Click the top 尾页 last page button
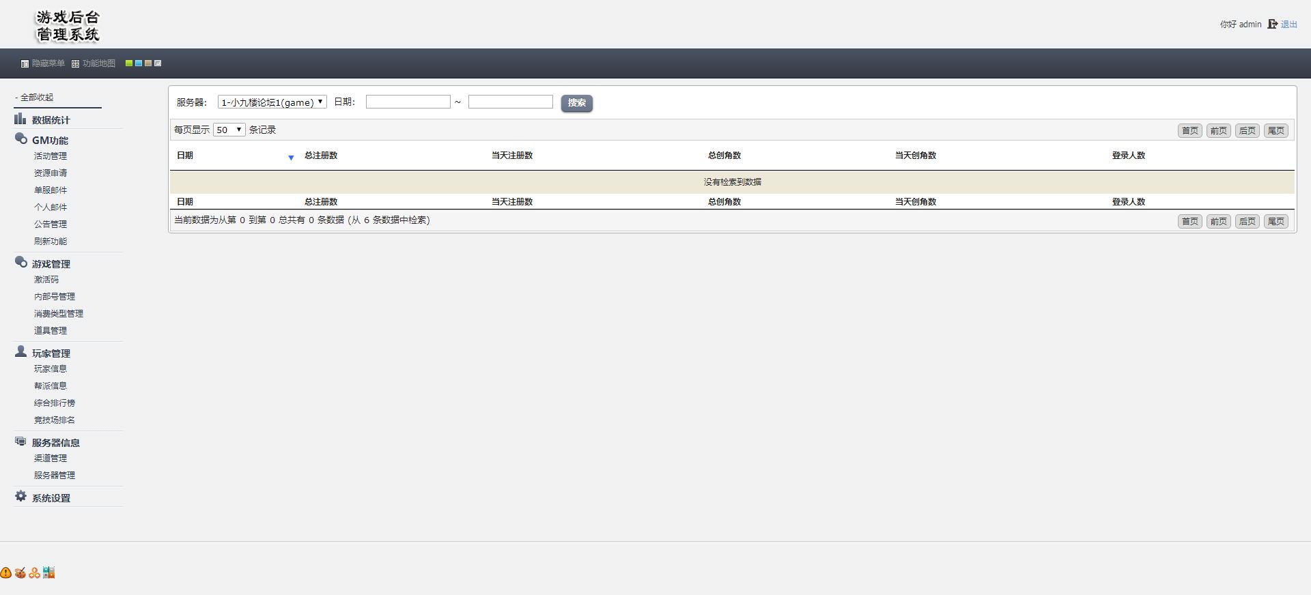The width and height of the screenshot is (1311, 595). point(1275,130)
